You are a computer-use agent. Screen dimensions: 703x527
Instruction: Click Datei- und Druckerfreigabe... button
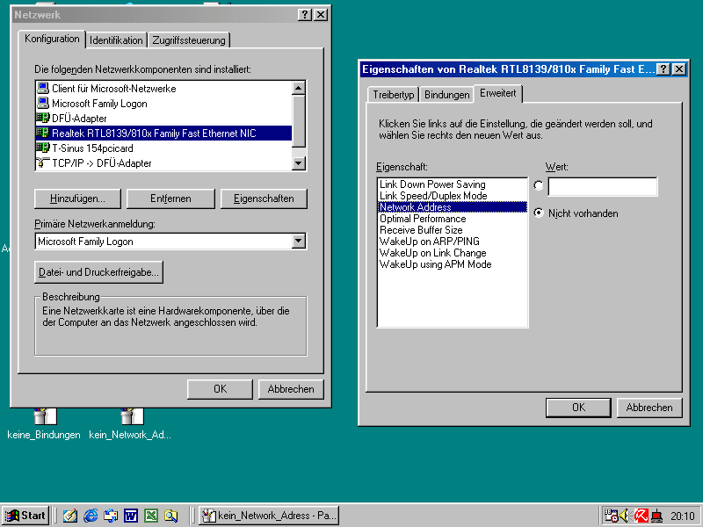(98, 272)
